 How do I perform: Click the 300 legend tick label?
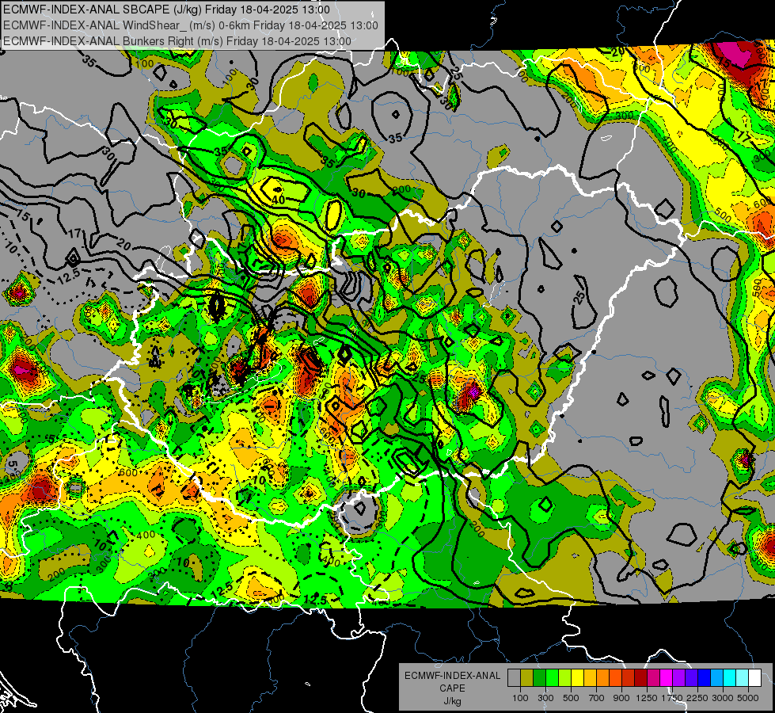click(x=545, y=698)
